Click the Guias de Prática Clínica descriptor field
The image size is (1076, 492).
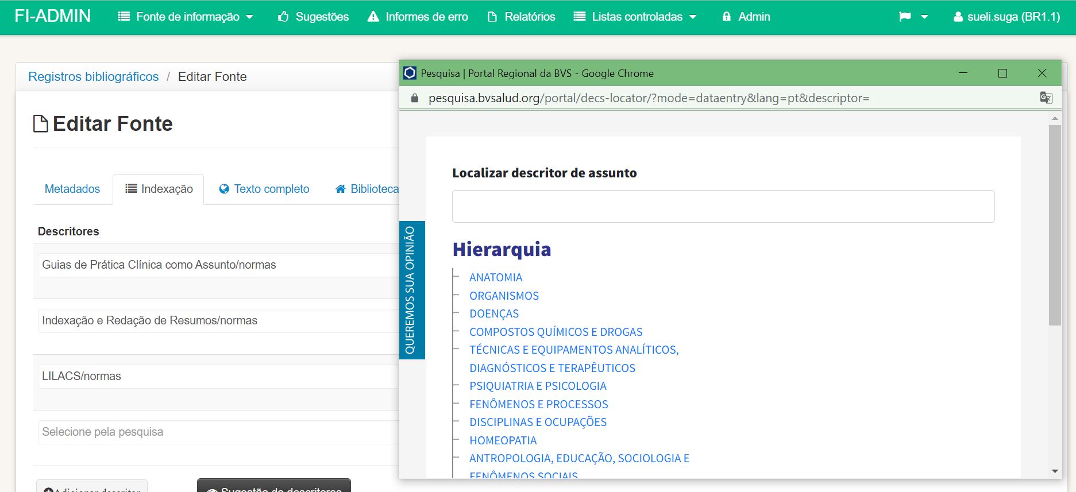coord(218,265)
